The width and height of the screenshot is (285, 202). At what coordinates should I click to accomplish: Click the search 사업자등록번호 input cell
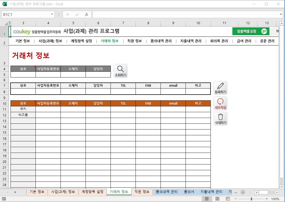(x=48, y=75)
